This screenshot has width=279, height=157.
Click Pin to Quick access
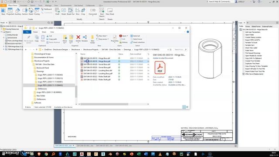point(29,39)
